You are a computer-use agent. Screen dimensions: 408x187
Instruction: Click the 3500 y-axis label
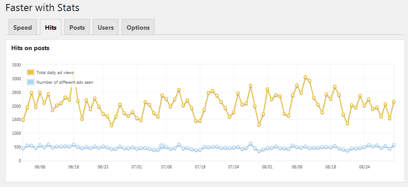tap(16, 65)
